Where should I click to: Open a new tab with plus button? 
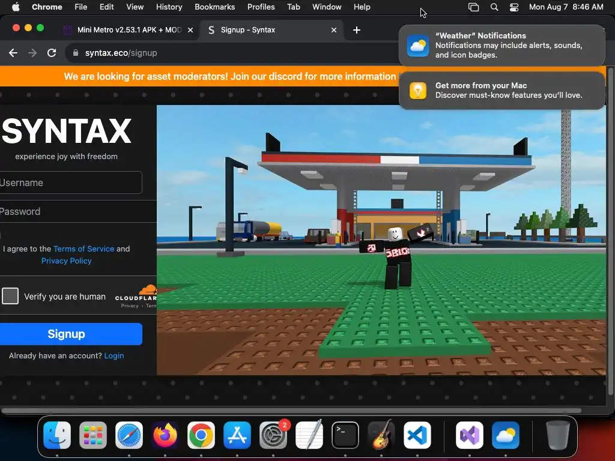coord(357,30)
